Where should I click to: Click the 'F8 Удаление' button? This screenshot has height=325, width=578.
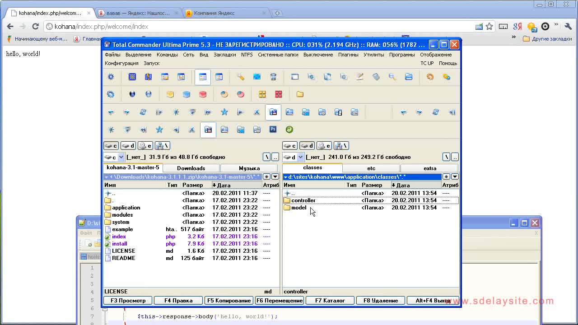coord(381,301)
